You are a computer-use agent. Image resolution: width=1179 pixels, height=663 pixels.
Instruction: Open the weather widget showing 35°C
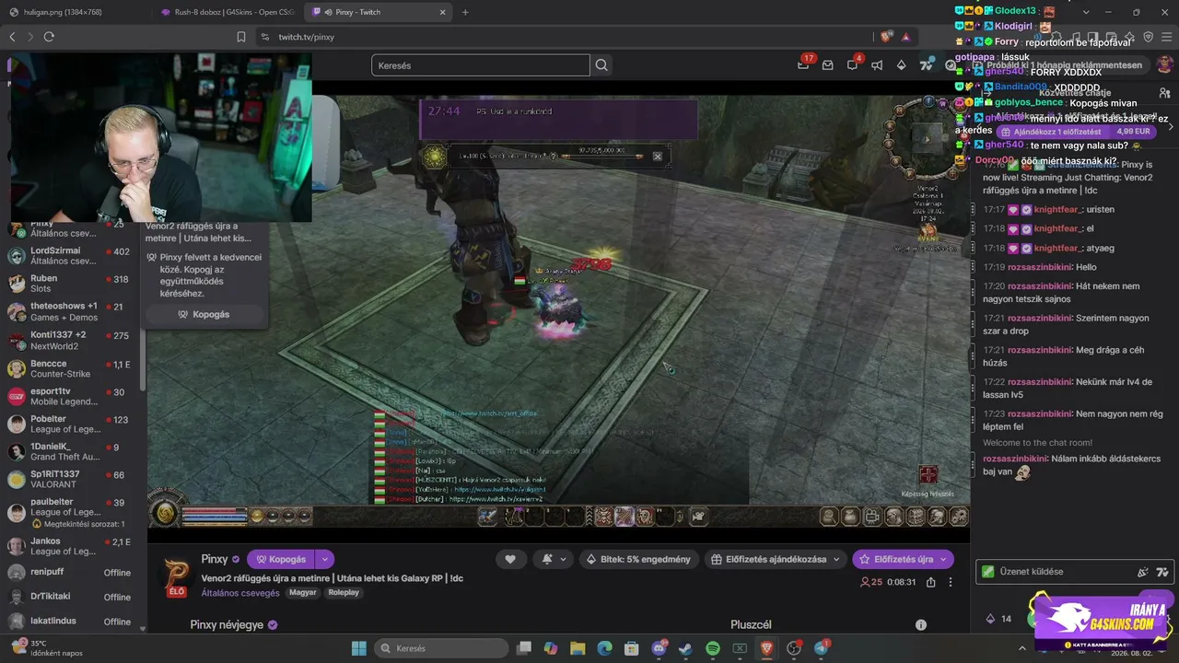click(46, 648)
